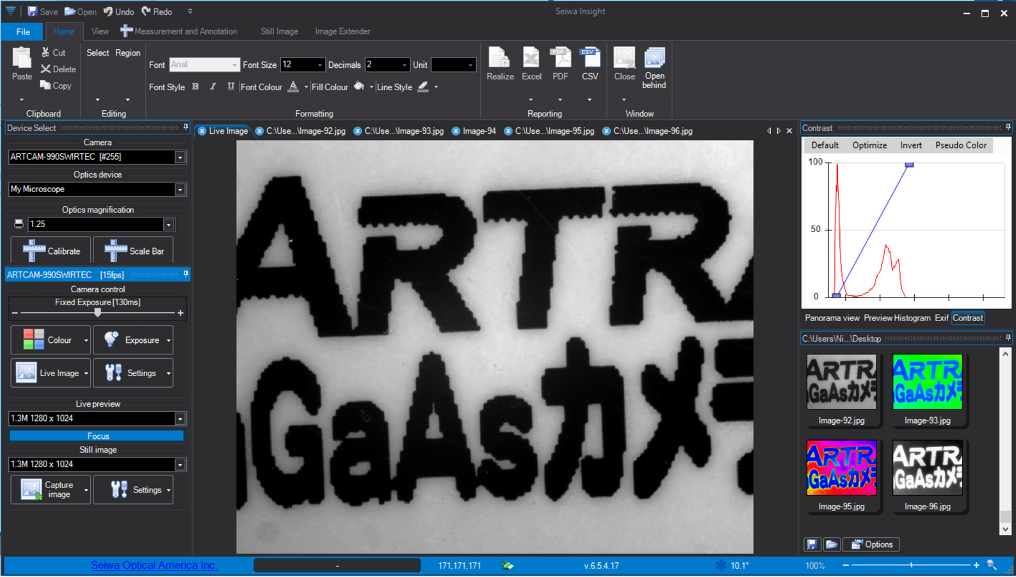Image resolution: width=1016 pixels, height=577 pixels.
Task: Click the printer icon beside magnification
Action: point(19,224)
